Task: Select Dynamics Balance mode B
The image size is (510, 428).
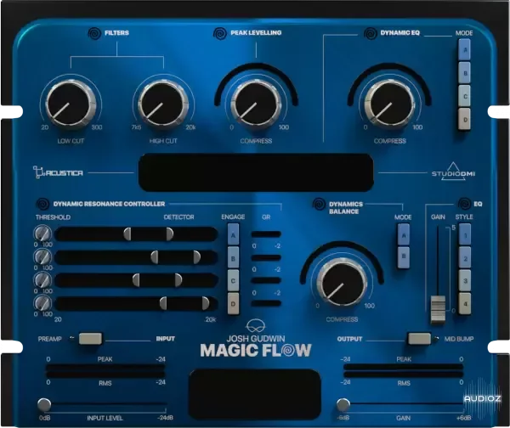Action: point(404,256)
